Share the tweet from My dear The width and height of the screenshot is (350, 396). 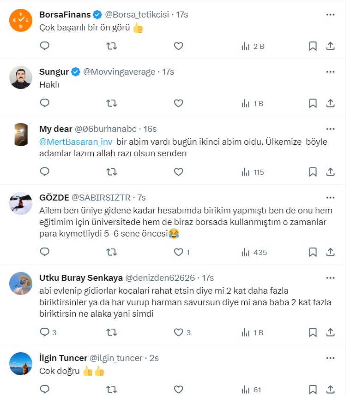point(331,172)
